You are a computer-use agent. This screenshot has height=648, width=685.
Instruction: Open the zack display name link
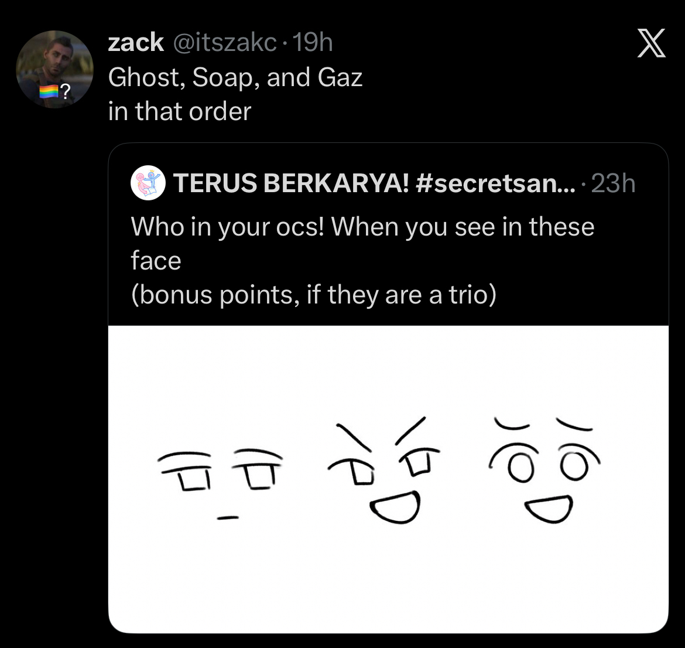pyautogui.click(x=136, y=42)
